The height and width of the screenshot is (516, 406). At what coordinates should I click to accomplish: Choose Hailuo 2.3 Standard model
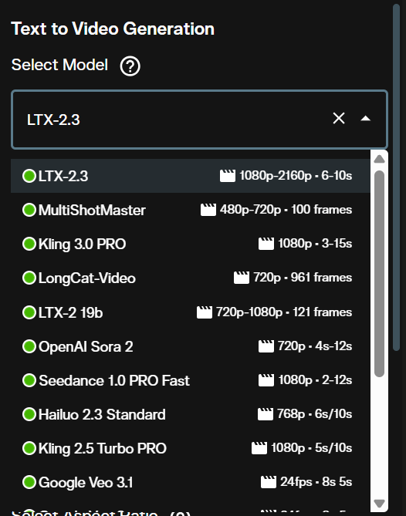point(191,414)
